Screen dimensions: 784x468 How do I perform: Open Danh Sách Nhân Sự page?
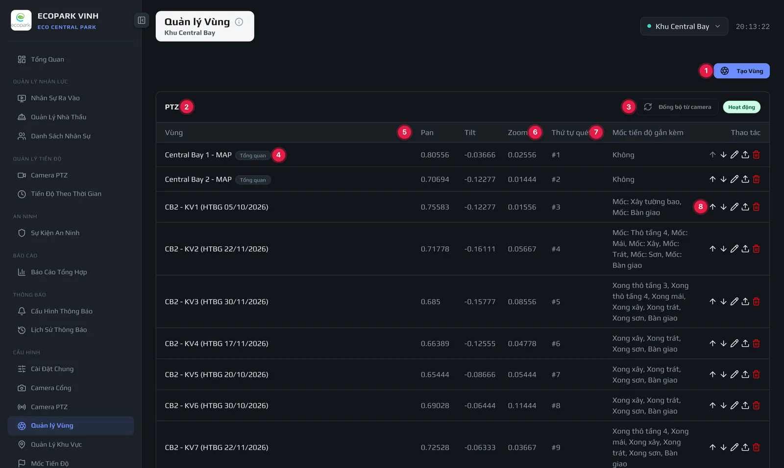[71, 136]
